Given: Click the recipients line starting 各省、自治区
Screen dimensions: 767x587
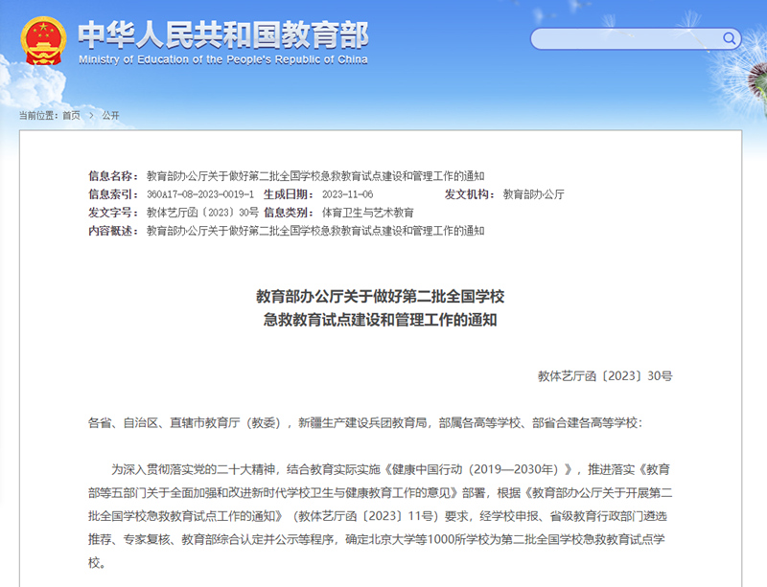Looking at the screenshot, I should pos(365,422).
